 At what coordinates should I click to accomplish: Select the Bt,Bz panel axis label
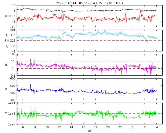click(x=8, y=16)
